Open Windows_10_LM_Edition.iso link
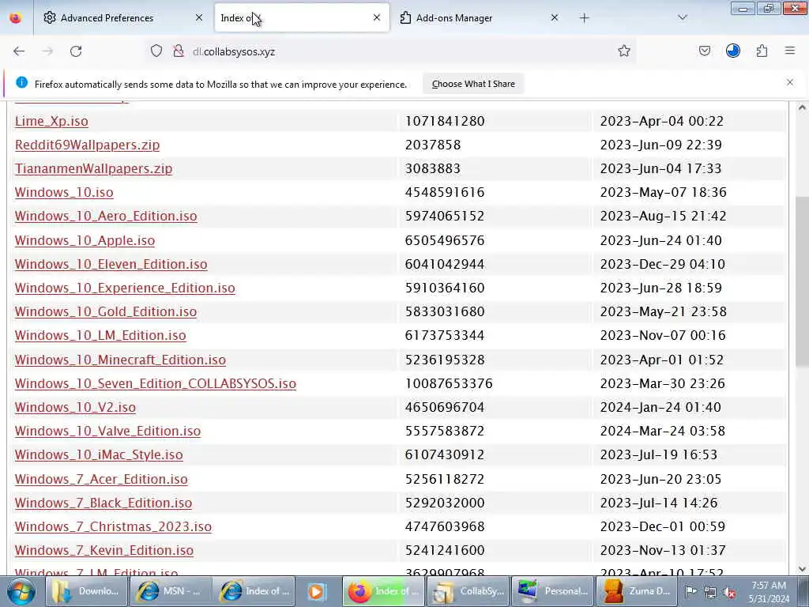The image size is (809, 607). point(100,335)
